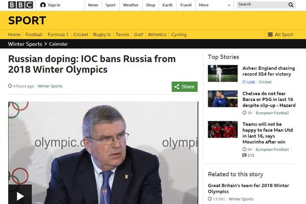Select Formula 1 in the sport navigation
Image resolution: width=306 pixels, height=204 pixels.
58,35
